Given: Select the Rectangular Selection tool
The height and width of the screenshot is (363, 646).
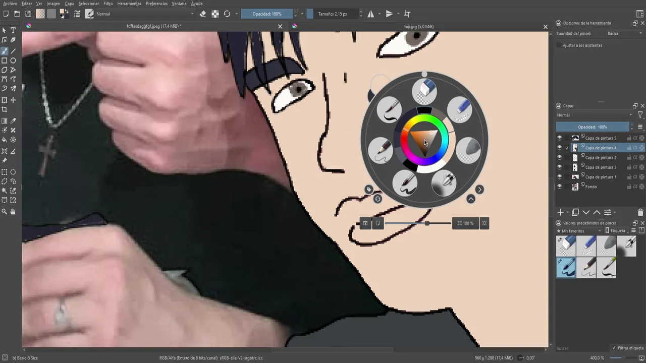Looking at the screenshot, I should tap(5, 172).
